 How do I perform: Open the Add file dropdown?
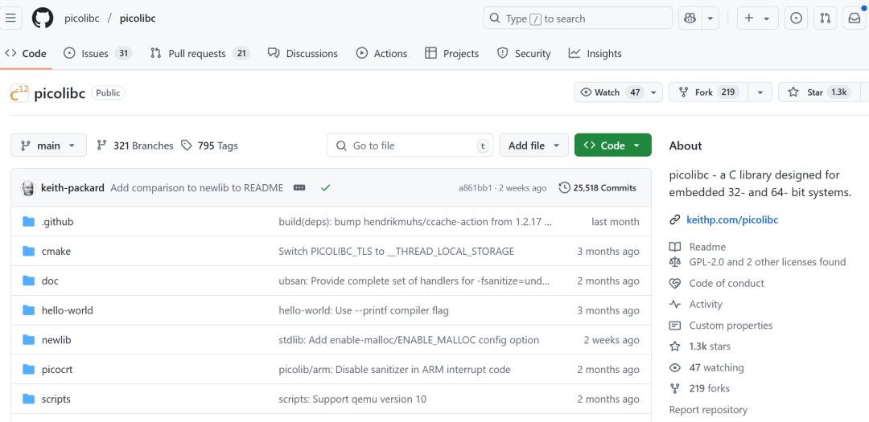(533, 145)
